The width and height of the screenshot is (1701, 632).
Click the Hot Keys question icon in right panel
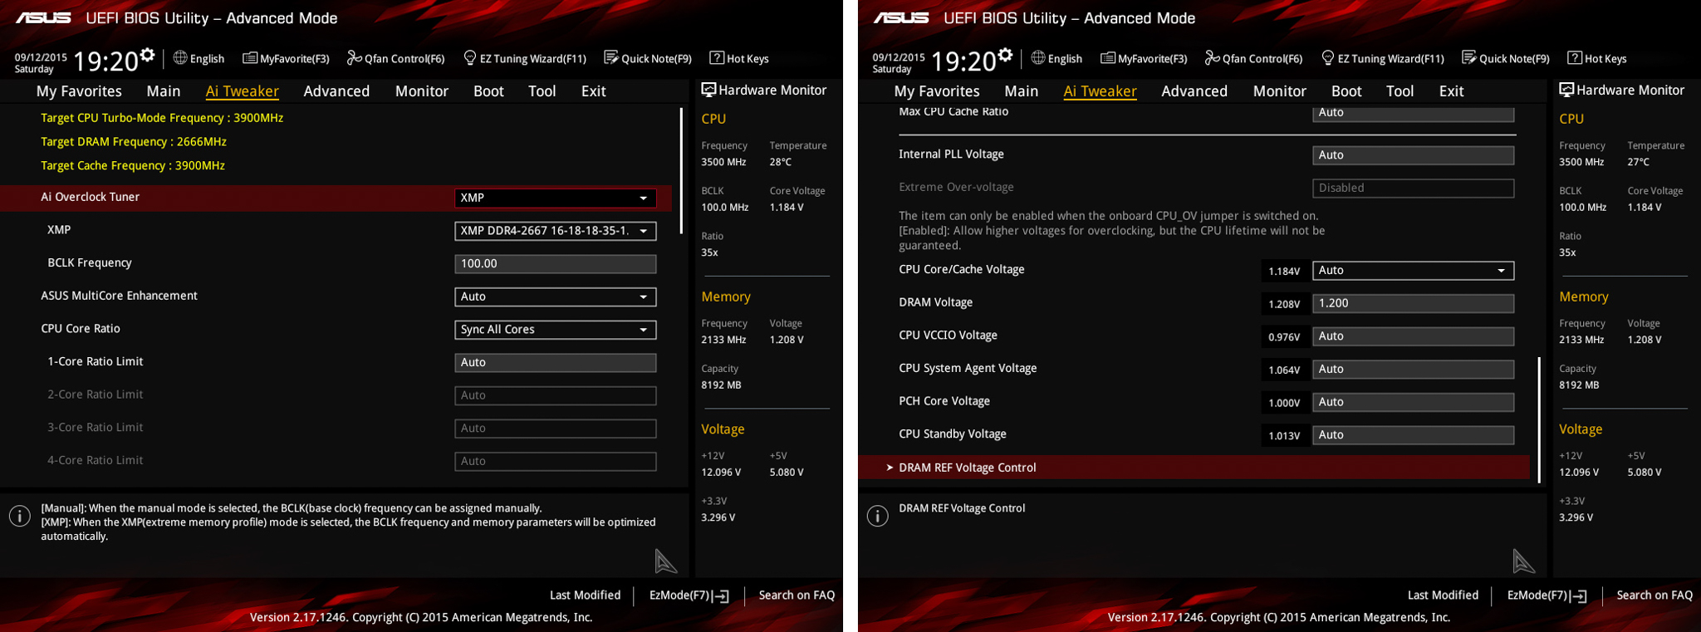[x=1575, y=58]
